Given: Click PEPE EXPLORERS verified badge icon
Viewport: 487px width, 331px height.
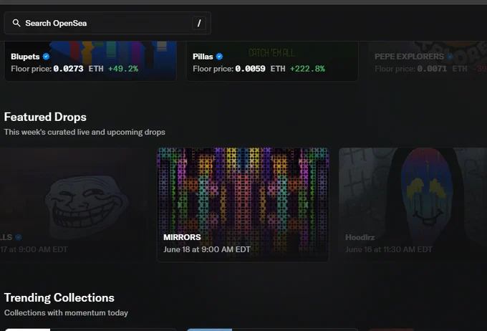Looking at the screenshot, I should (450, 57).
